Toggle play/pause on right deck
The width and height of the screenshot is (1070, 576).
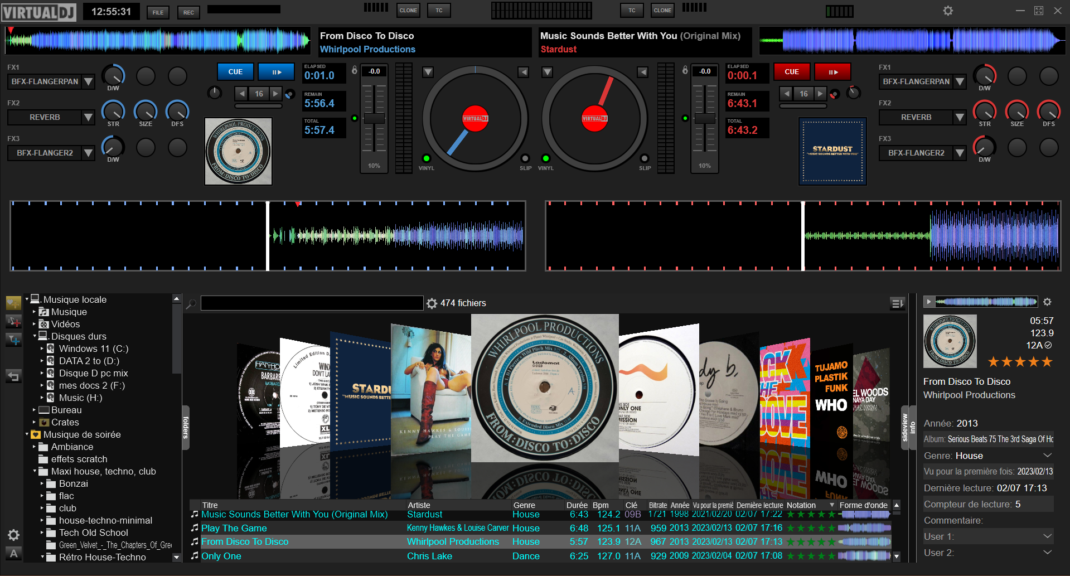(833, 72)
